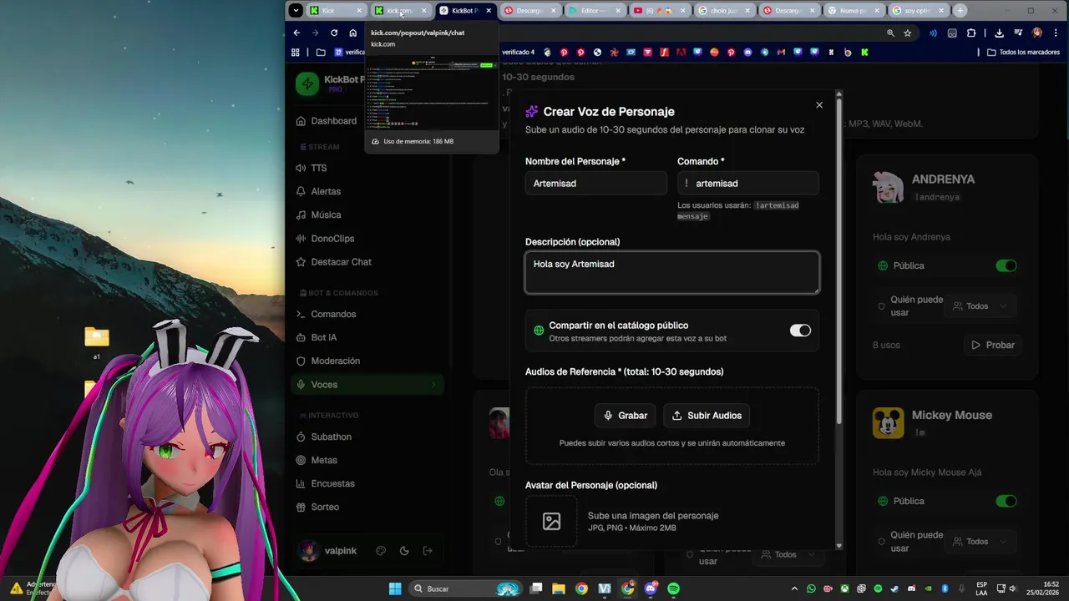Screen dimensions: 1069x601
Task: Expand the Voces sidebar item chevron
Action: [x=433, y=384]
